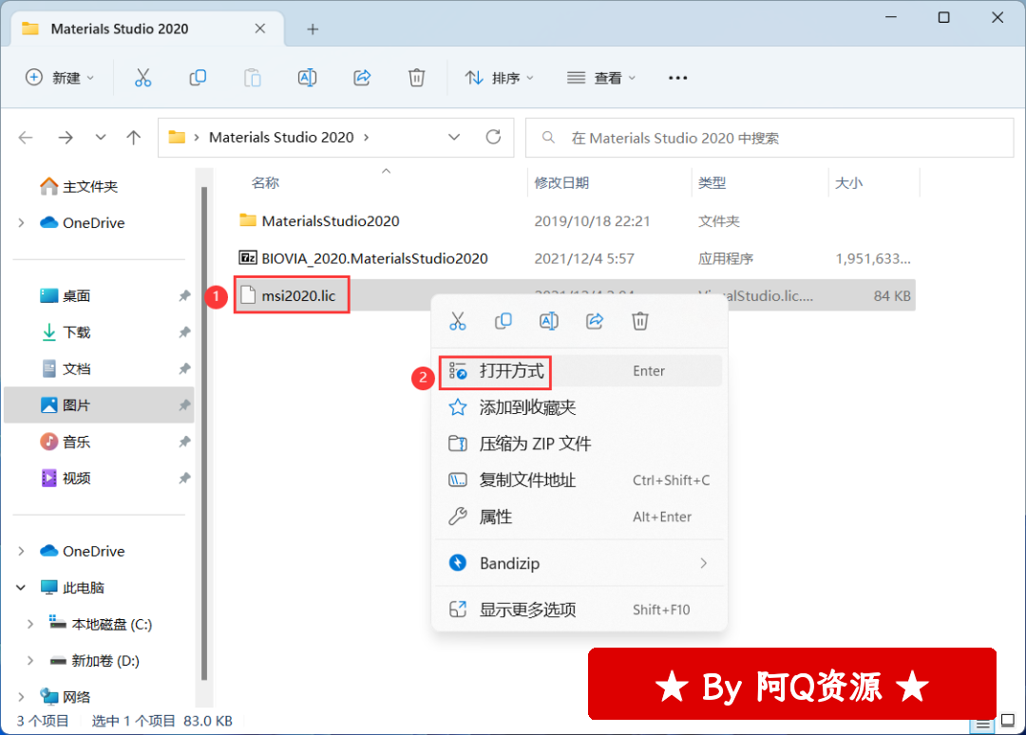The width and height of the screenshot is (1026, 735).
Task: Click the rename icon in the context menu
Action: (549, 321)
